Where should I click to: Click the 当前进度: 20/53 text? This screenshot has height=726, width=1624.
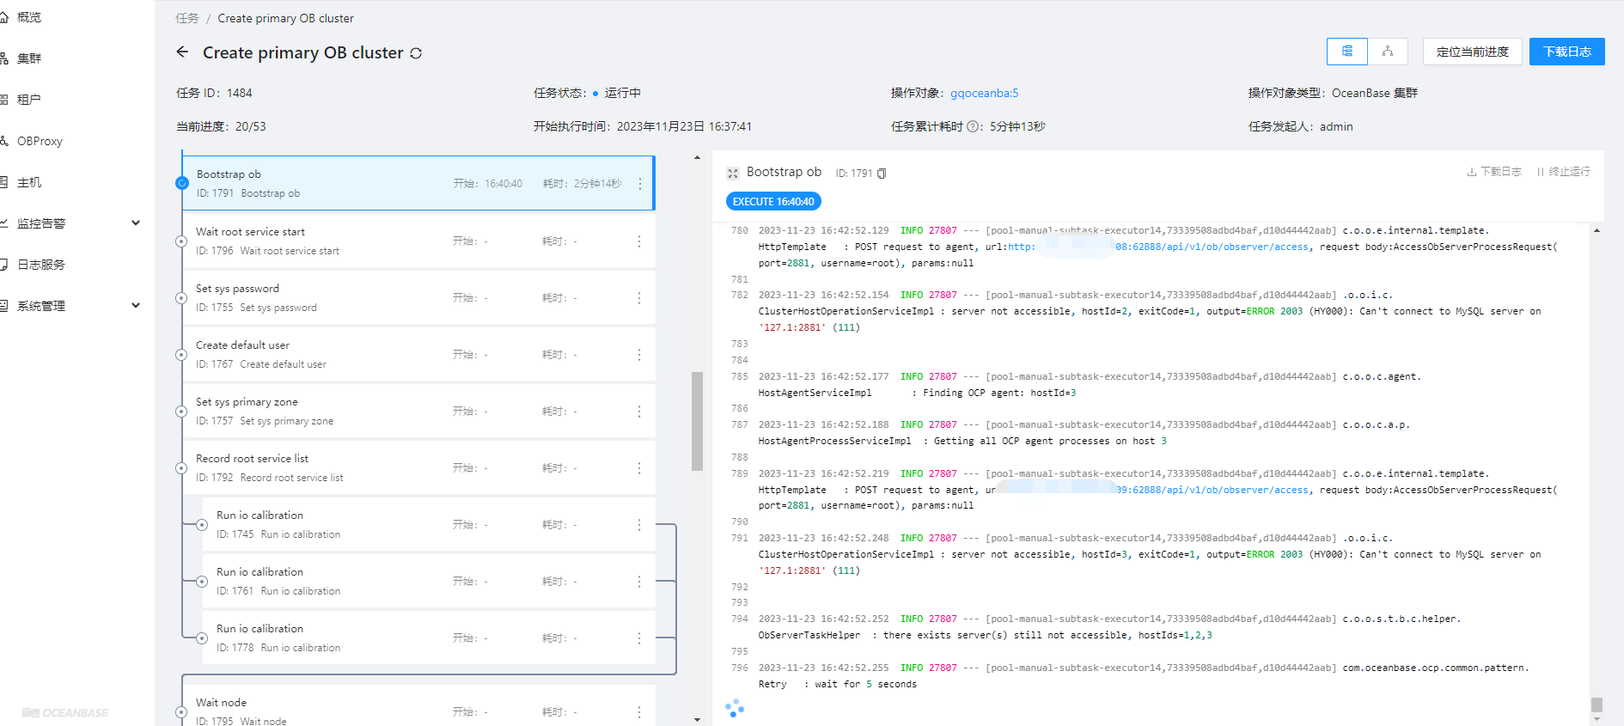coord(221,126)
